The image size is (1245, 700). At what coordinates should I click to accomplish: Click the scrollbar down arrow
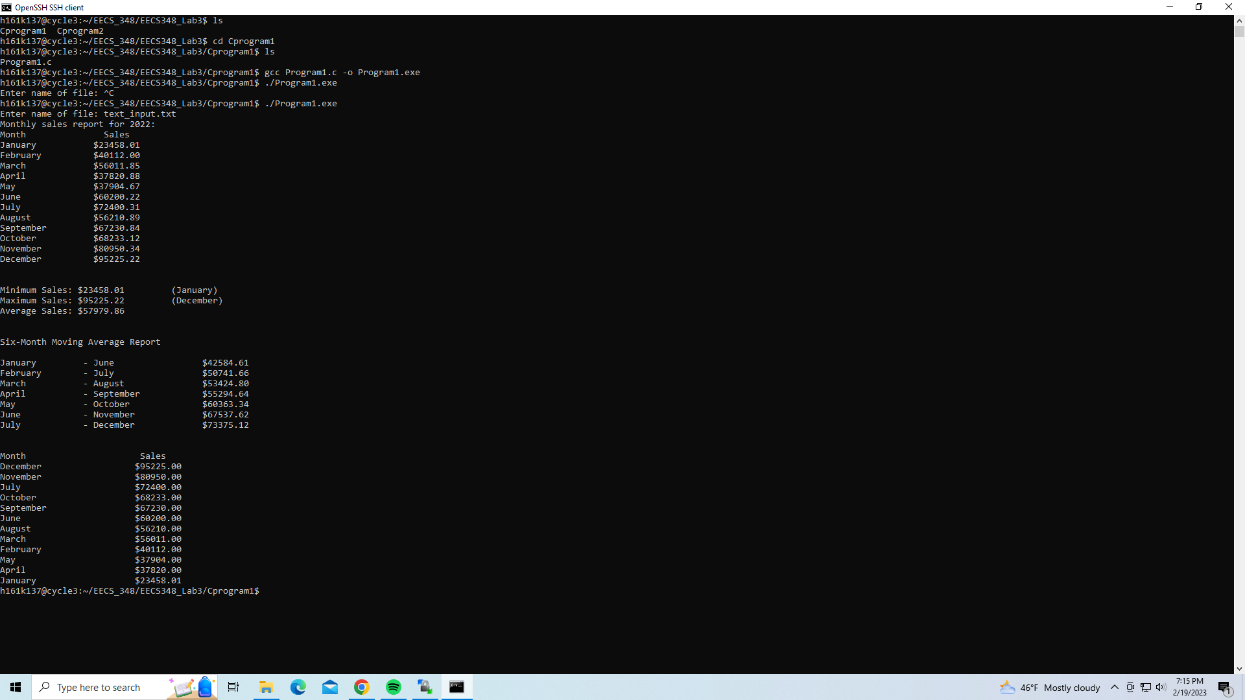pos(1239,668)
